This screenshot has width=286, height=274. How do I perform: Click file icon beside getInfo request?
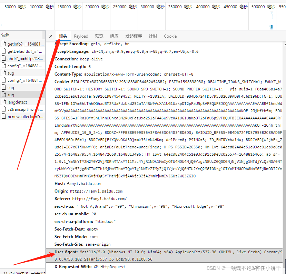pyautogui.click(x=4, y=44)
